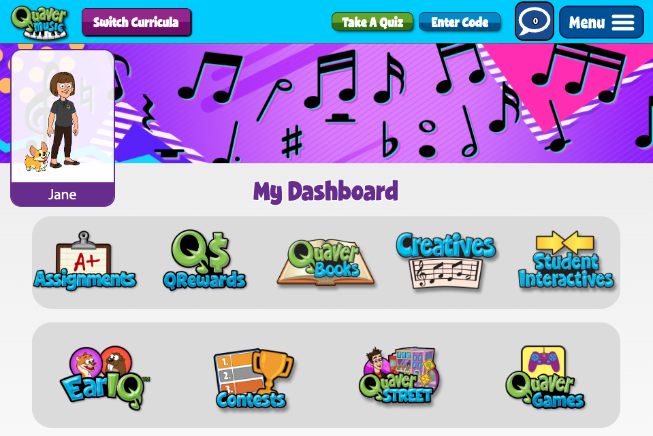The height and width of the screenshot is (436, 653).
Task: Open the Creatives sheet music icon
Action: (x=446, y=261)
